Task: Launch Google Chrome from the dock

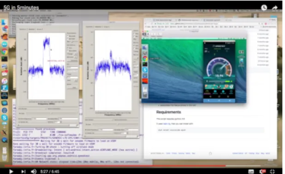Action: [x=5, y=52]
